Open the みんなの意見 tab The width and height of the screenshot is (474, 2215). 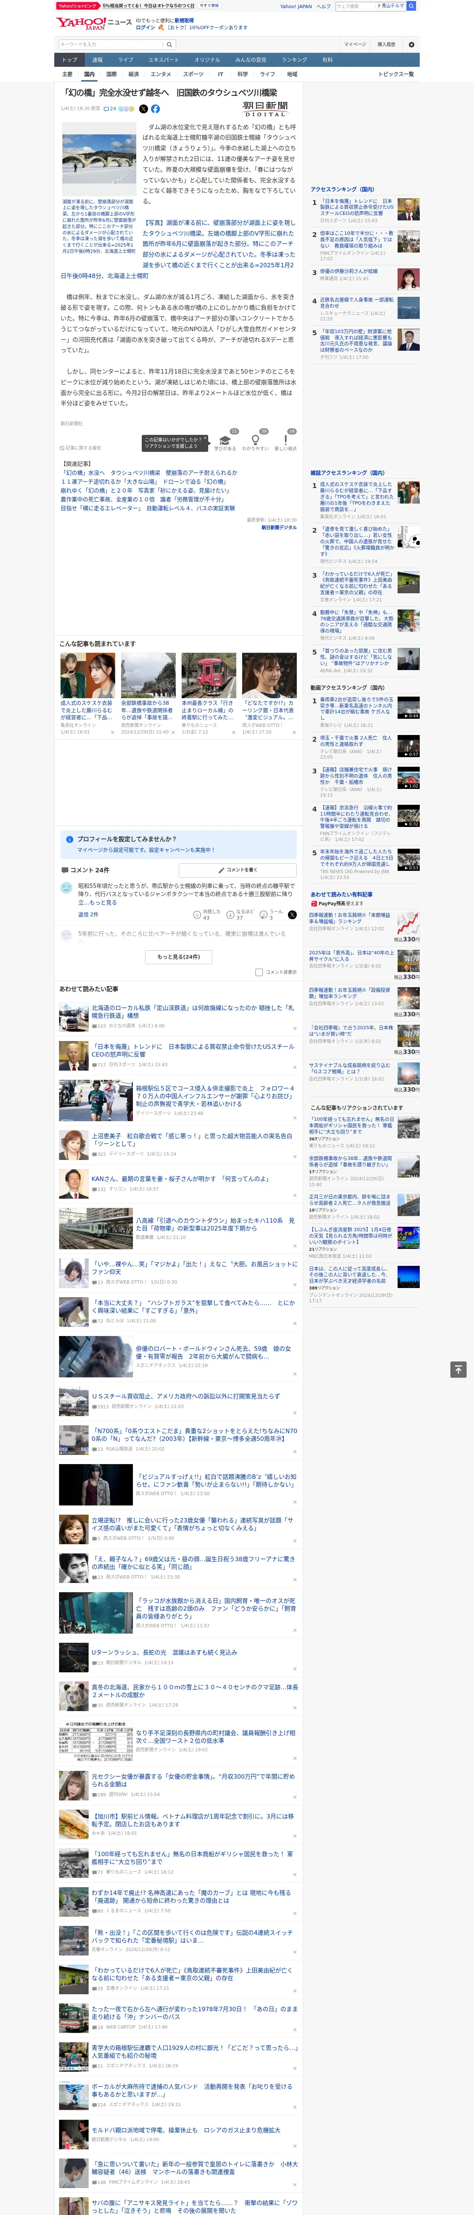(250, 60)
